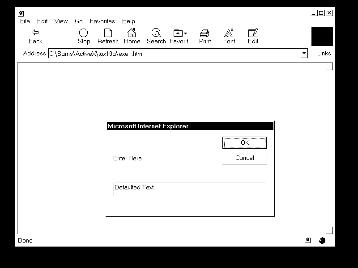
Task: Go to the Home page icon
Action: (x=132, y=33)
